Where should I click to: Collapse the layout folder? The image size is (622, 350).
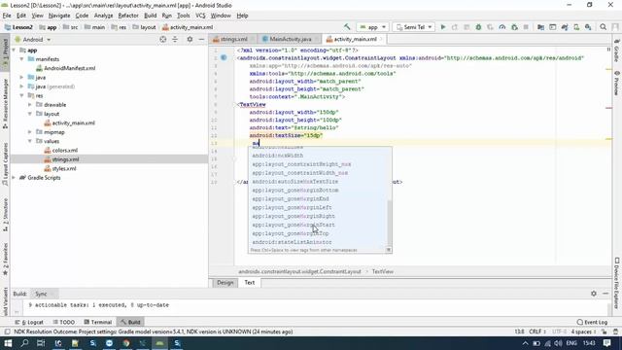click(x=30, y=114)
